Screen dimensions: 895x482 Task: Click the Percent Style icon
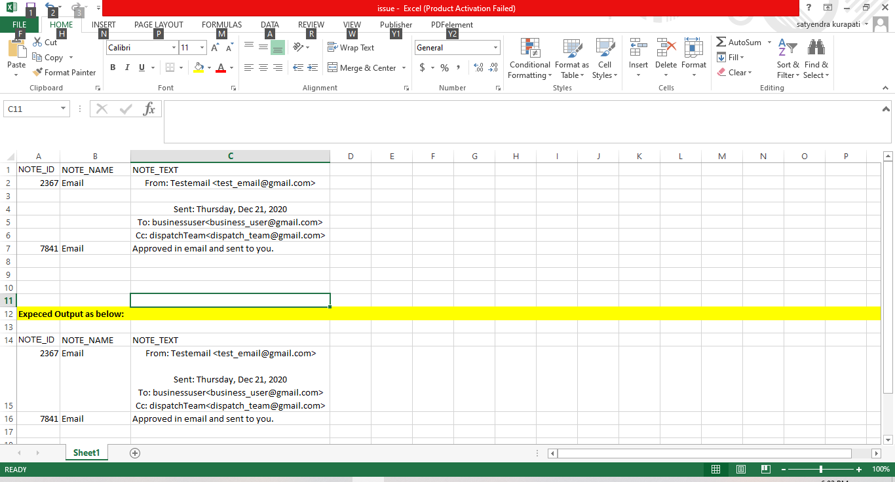pyautogui.click(x=444, y=68)
